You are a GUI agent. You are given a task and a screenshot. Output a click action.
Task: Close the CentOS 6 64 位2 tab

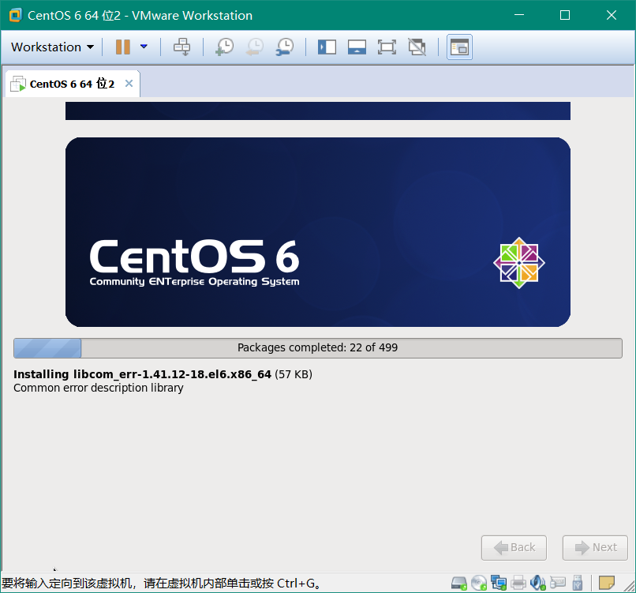[x=129, y=84]
